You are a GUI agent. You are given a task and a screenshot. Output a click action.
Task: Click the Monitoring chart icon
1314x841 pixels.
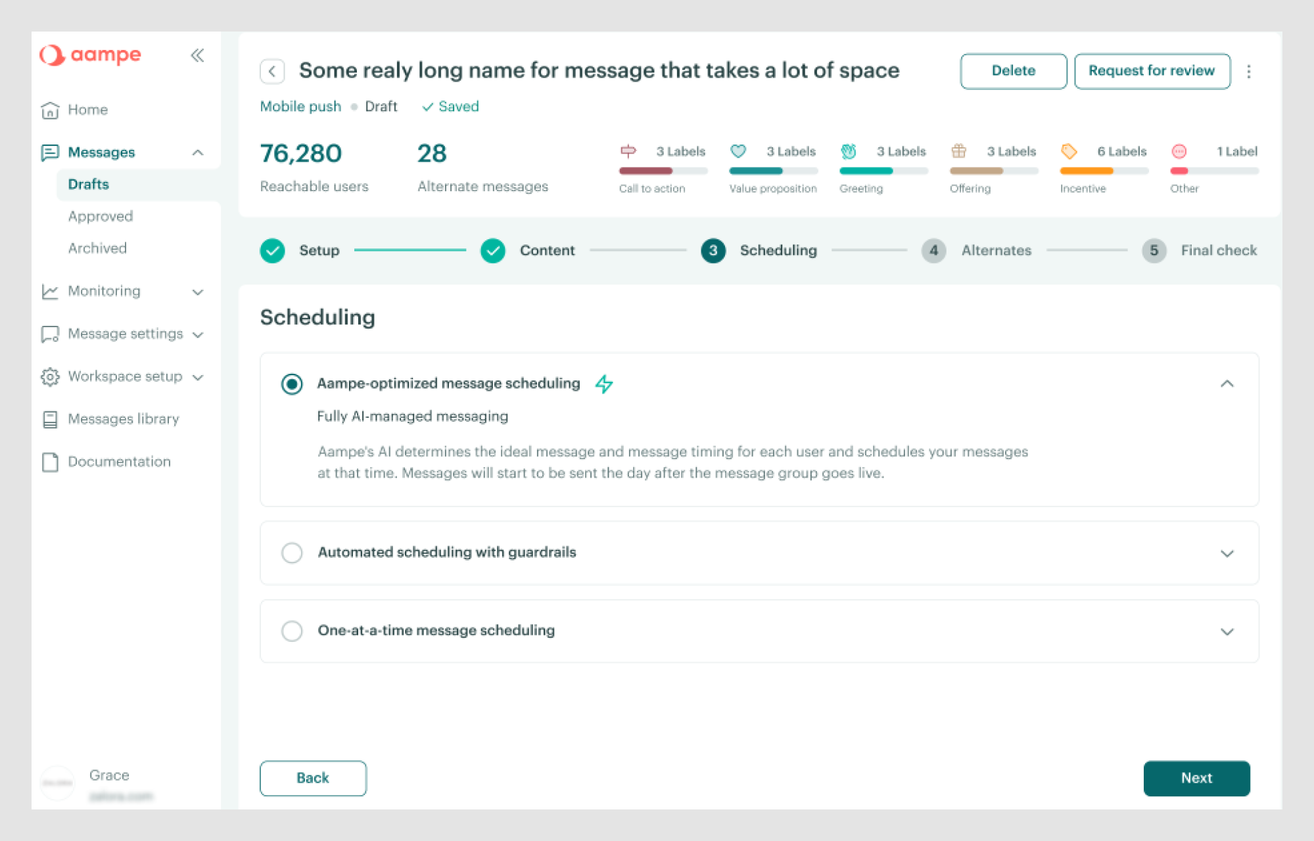[50, 291]
